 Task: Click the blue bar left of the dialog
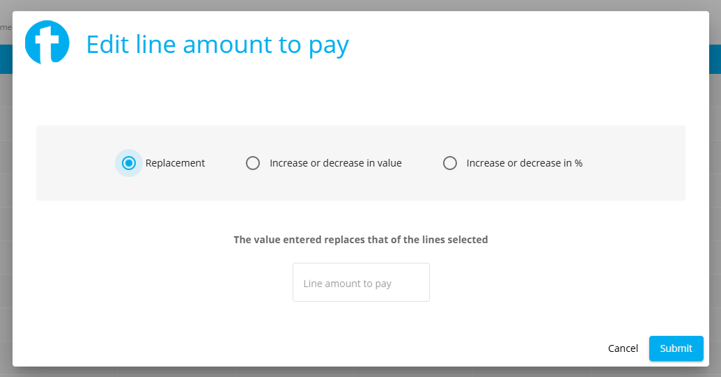pyautogui.click(x=6, y=59)
